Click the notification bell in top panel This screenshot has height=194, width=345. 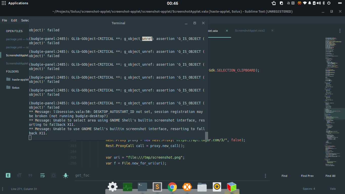309,3
